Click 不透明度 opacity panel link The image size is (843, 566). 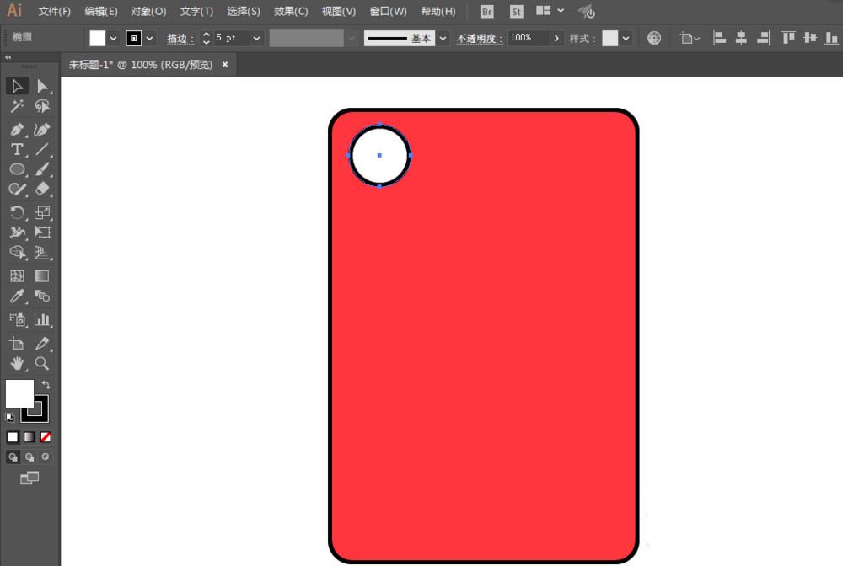click(x=480, y=38)
